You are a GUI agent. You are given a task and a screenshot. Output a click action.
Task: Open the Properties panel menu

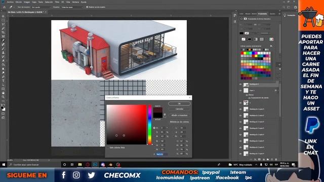279,14
